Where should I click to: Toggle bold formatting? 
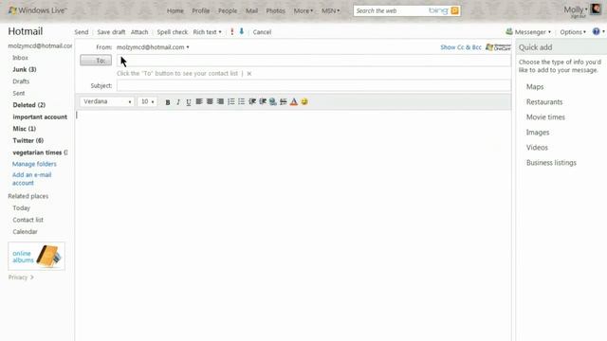click(x=168, y=102)
